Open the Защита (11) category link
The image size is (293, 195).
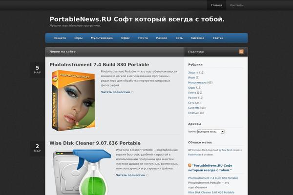pyautogui.click(x=193, y=73)
